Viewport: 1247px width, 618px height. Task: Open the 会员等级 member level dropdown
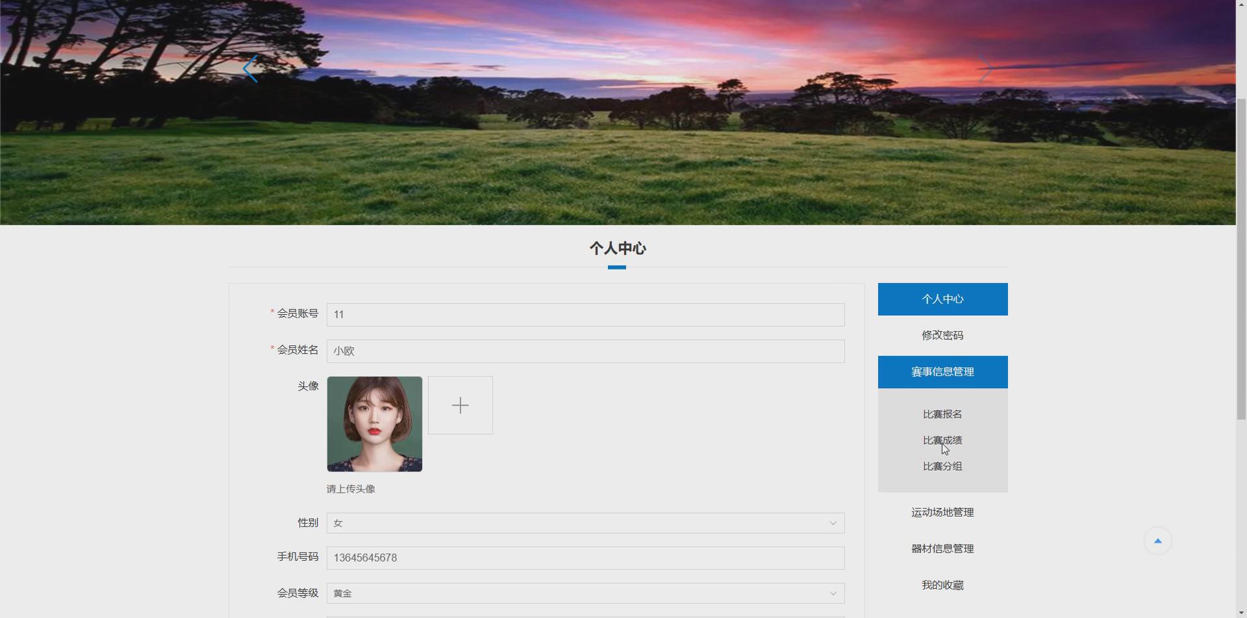pyautogui.click(x=832, y=593)
